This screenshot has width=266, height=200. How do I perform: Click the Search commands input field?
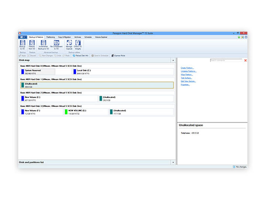(226, 60)
